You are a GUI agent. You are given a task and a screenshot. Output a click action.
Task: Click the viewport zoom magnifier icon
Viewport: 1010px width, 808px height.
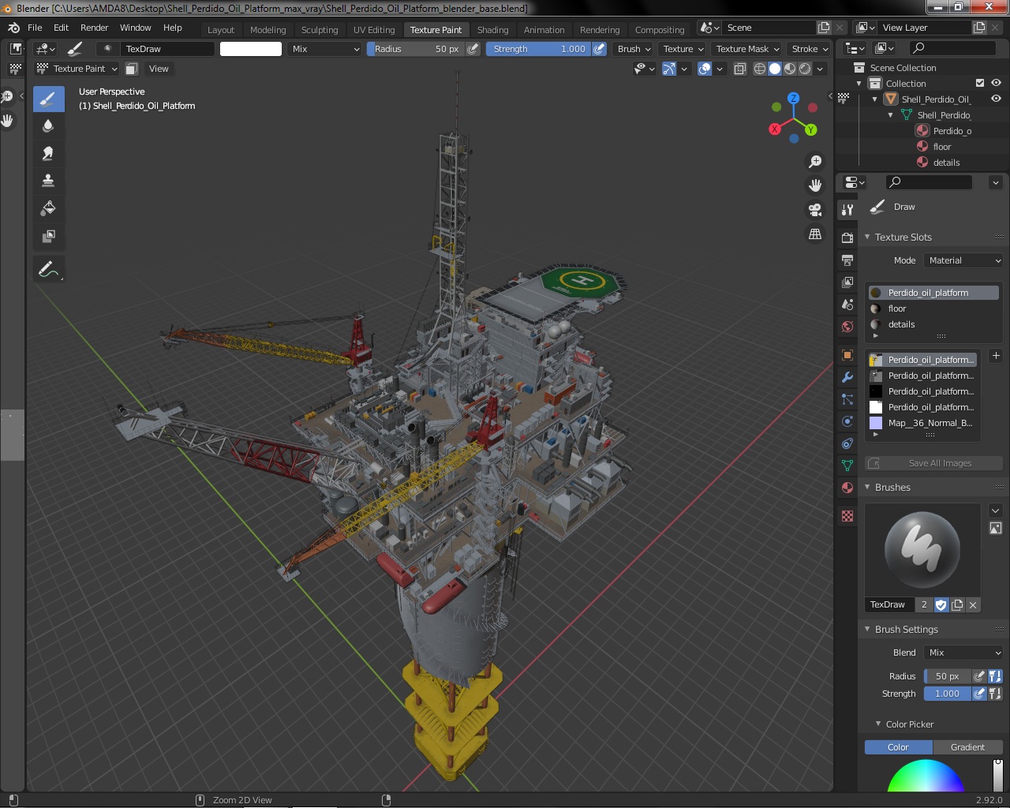[815, 162]
